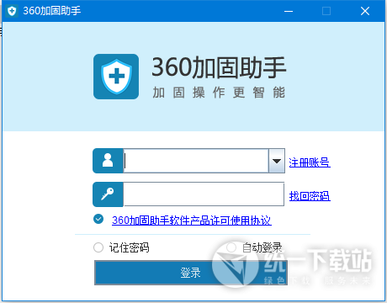Click the 登录 button
The height and width of the screenshot is (303, 387).
[191, 273]
